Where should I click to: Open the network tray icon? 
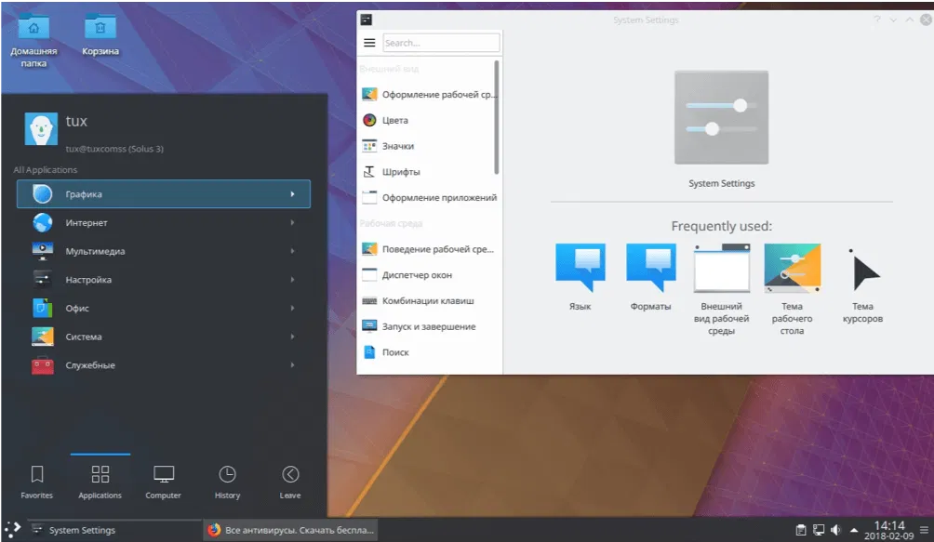(819, 530)
